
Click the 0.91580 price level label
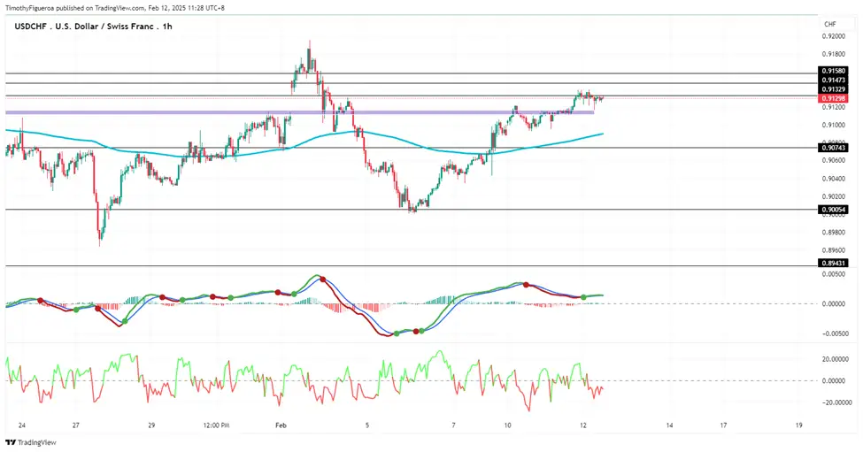833,71
